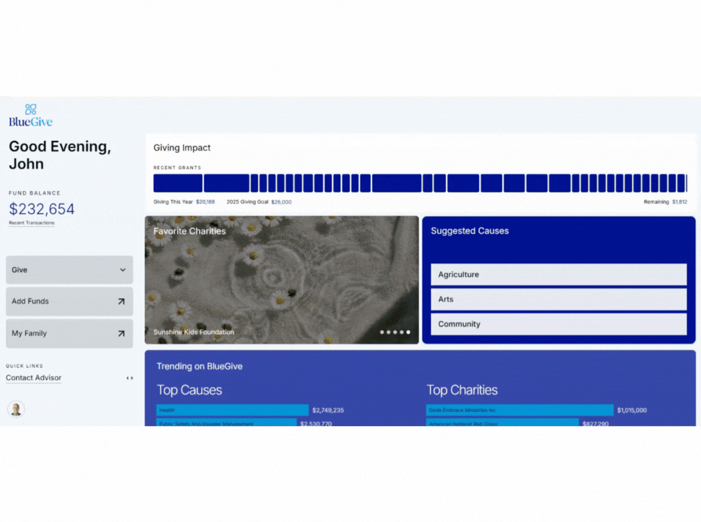Select the last carousel dot in Favorite Charities

pyautogui.click(x=408, y=332)
